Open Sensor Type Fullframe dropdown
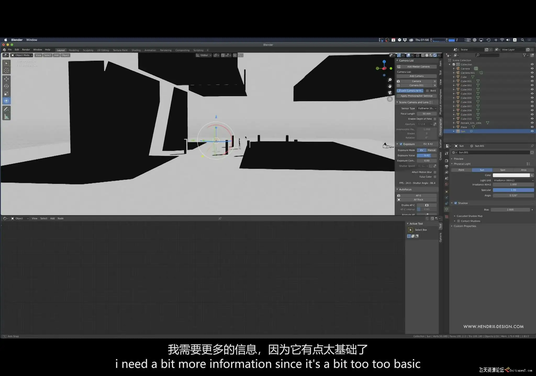This screenshot has height=376, width=536. [x=427, y=108]
